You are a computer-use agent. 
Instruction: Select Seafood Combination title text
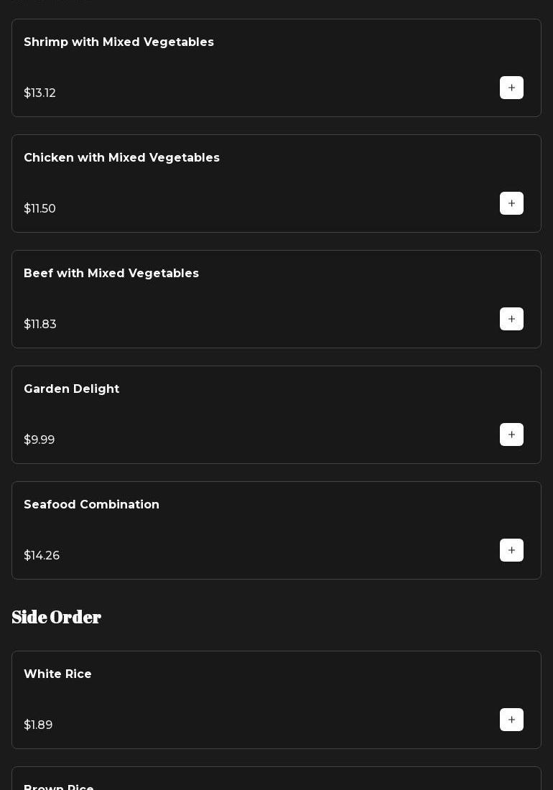coord(91,505)
